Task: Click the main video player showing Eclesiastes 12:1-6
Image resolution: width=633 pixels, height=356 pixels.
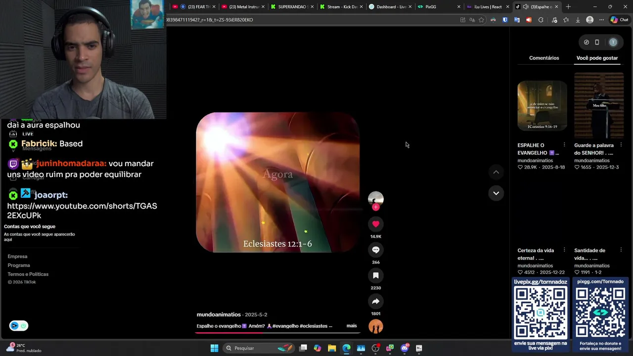Action: click(277, 182)
